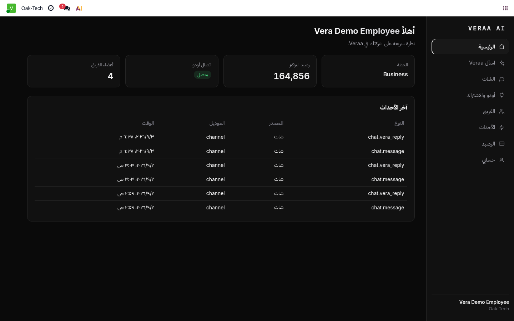Click chat.vera_reply in first events row

pyautogui.click(x=386, y=137)
